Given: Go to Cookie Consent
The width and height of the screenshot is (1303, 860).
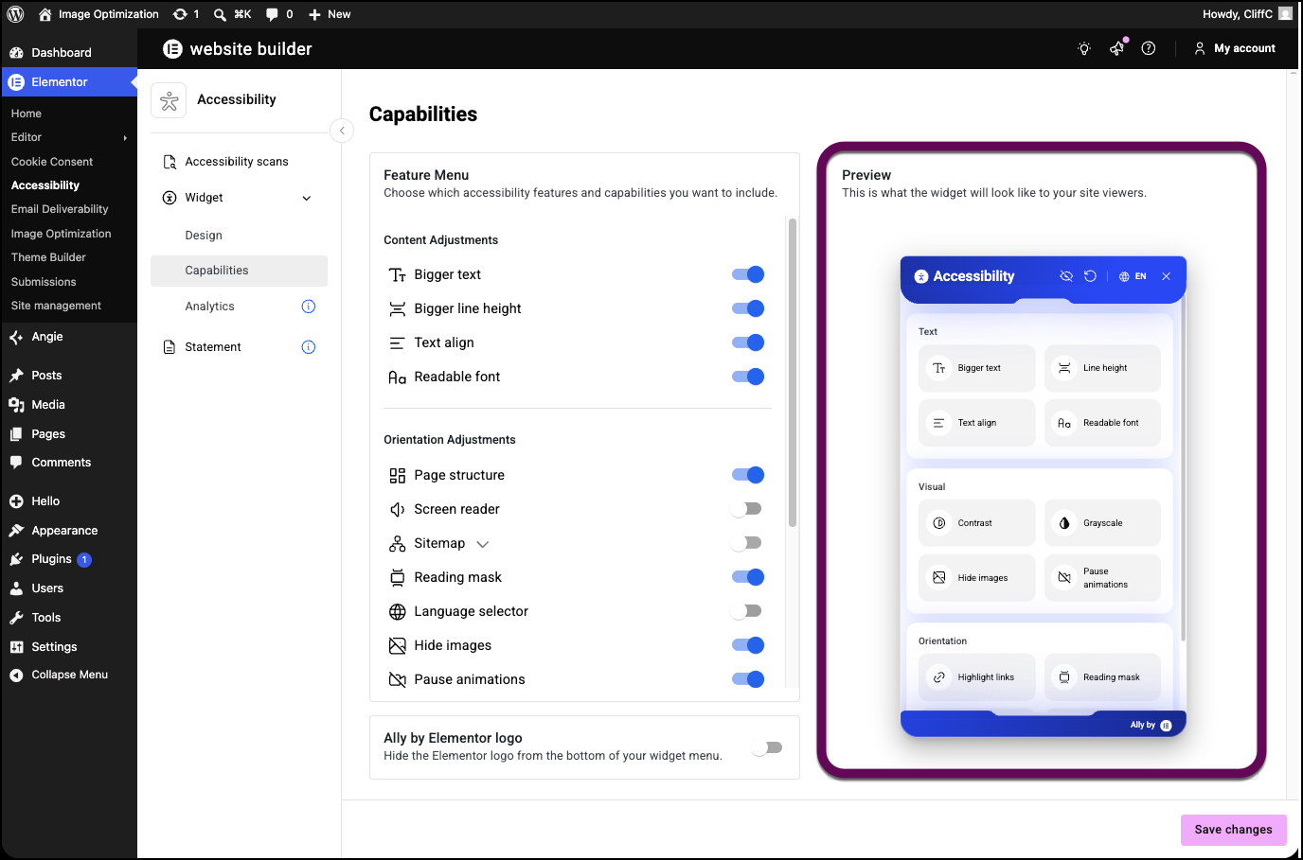Looking at the screenshot, I should tap(52, 162).
